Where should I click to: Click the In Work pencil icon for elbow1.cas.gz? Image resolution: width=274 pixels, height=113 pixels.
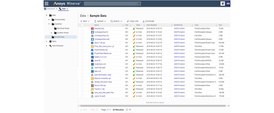[x=134, y=43]
